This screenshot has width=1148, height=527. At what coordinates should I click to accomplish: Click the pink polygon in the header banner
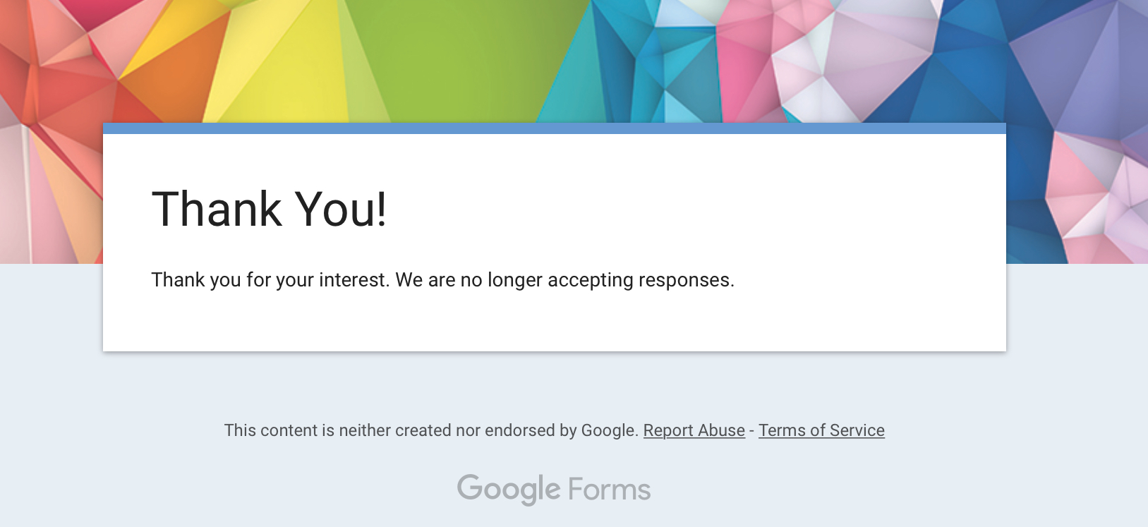coord(741,78)
